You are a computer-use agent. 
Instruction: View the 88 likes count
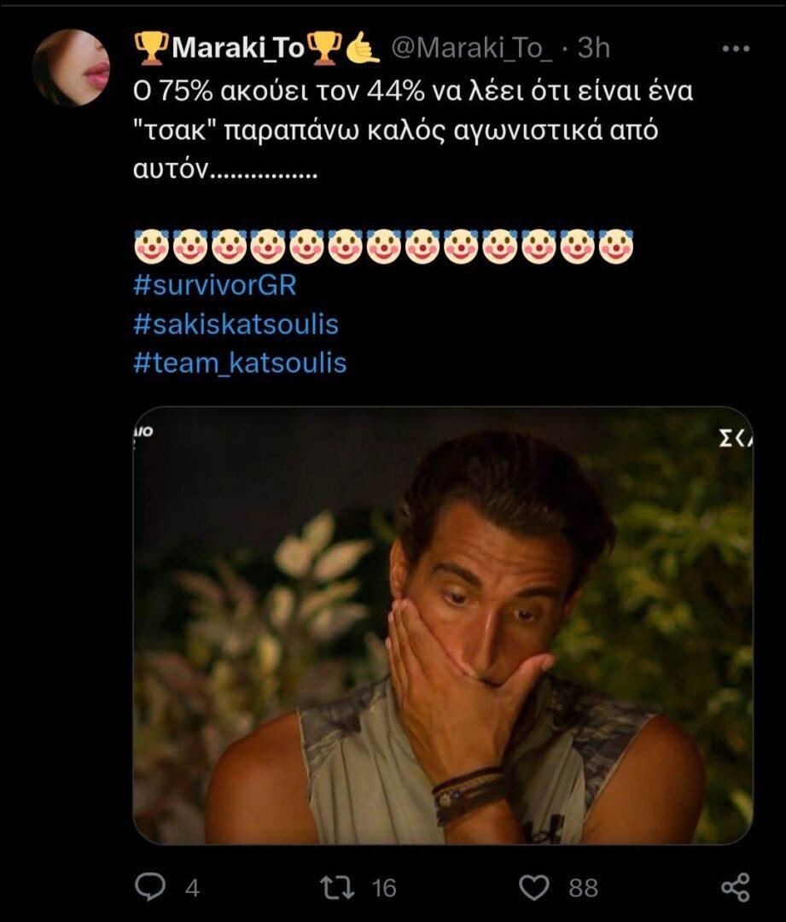pyautogui.click(x=583, y=888)
